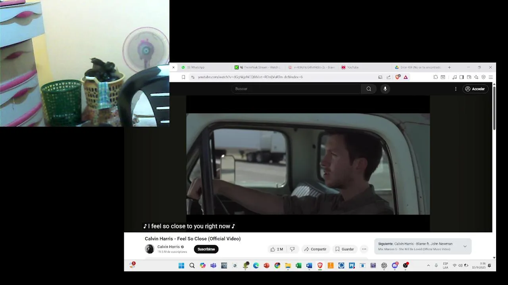Open Microsoft Teams from taskbar
The height and width of the screenshot is (285, 508).
(214, 266)
